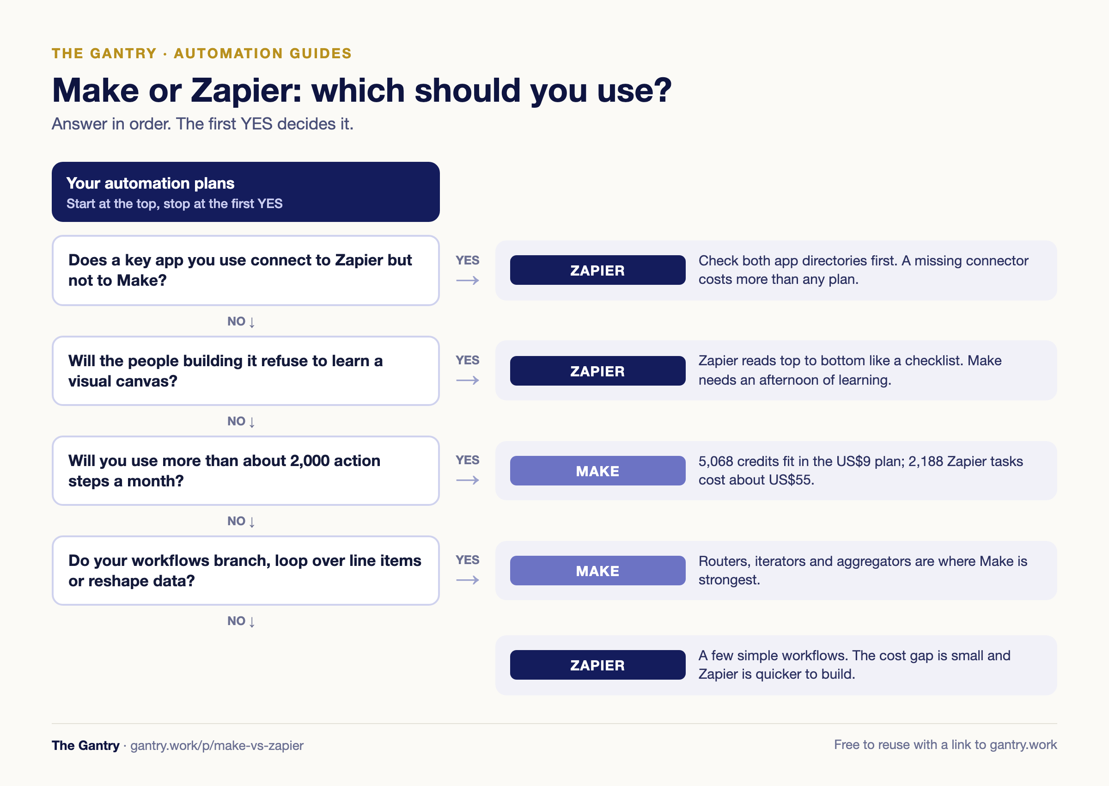The width and height of the screenshot is (1109, 786).
Task: Click the question about refusing a visual canvas
Action: click(246, 371)
